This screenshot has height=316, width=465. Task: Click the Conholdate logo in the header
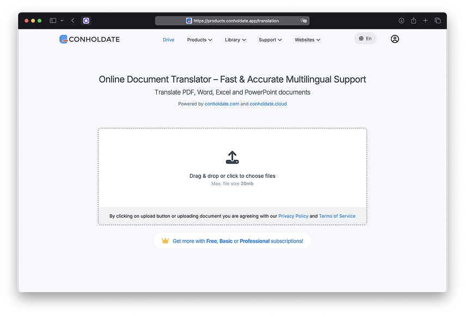[x=89, y=39]
